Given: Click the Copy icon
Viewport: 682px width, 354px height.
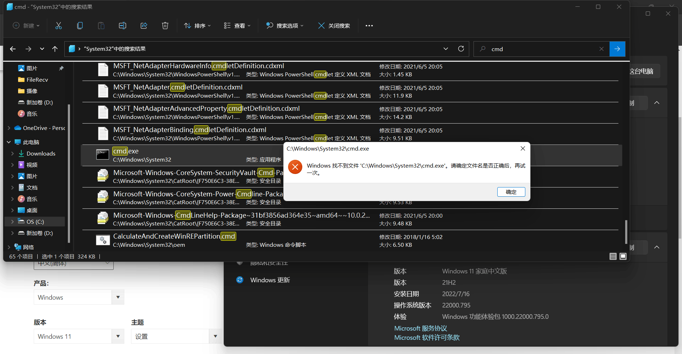Looking at the screenshot, I should pos(80,26).
